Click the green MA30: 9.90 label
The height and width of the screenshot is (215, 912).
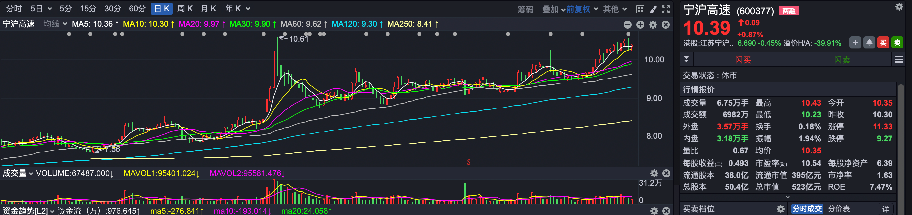pos(253,24)
